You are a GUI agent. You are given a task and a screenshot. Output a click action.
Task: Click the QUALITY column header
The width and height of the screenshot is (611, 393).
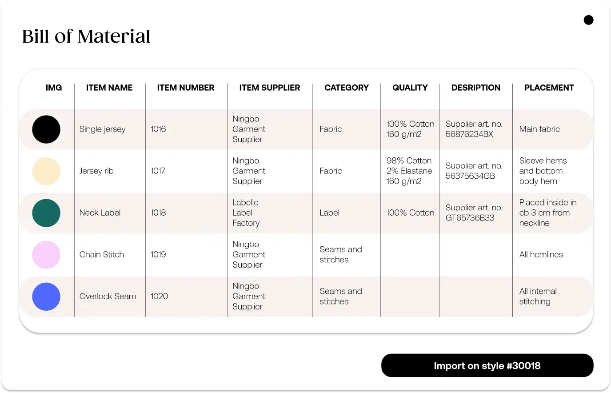(x=410, y=88)
